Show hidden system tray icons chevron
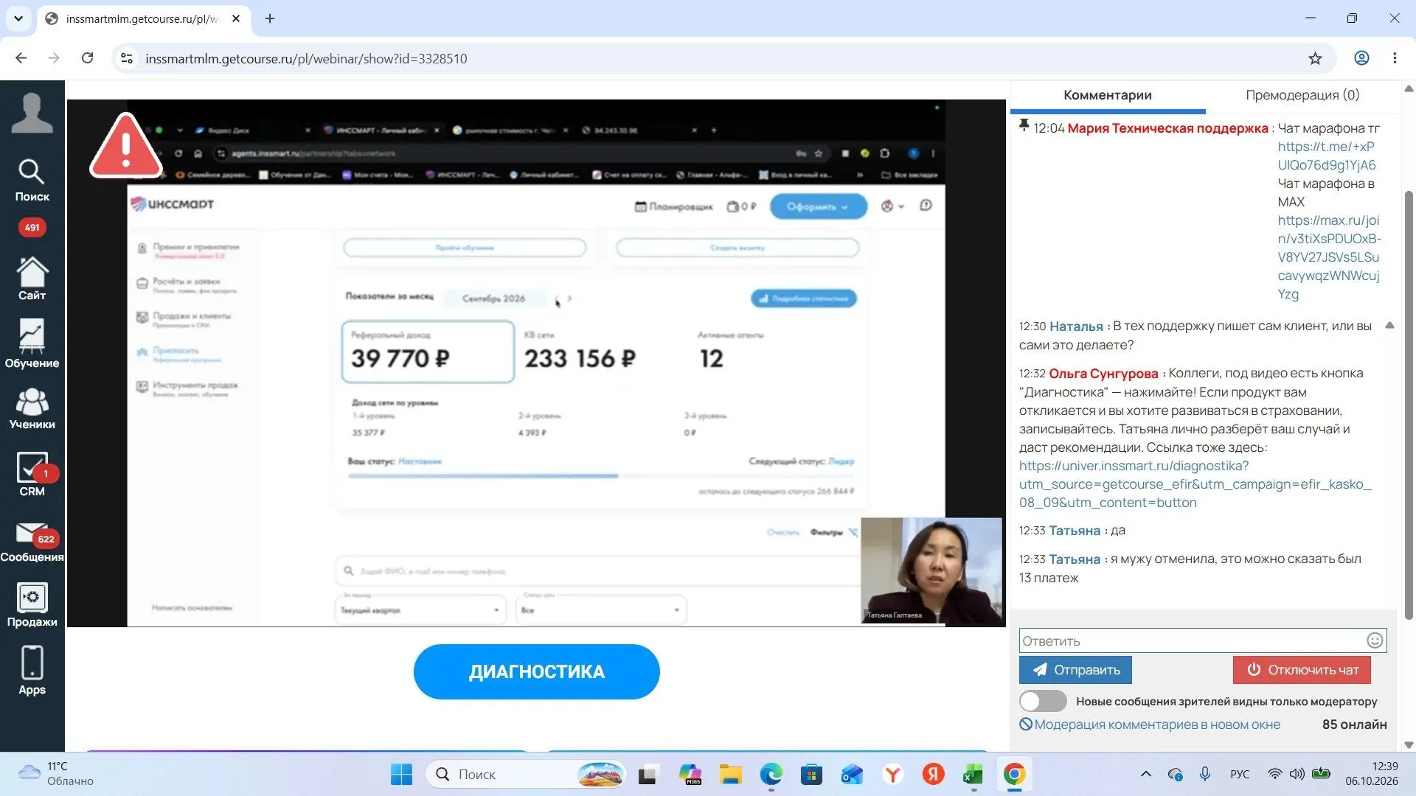Viewport: 1416px width, 796px height. pos(1145,774)
